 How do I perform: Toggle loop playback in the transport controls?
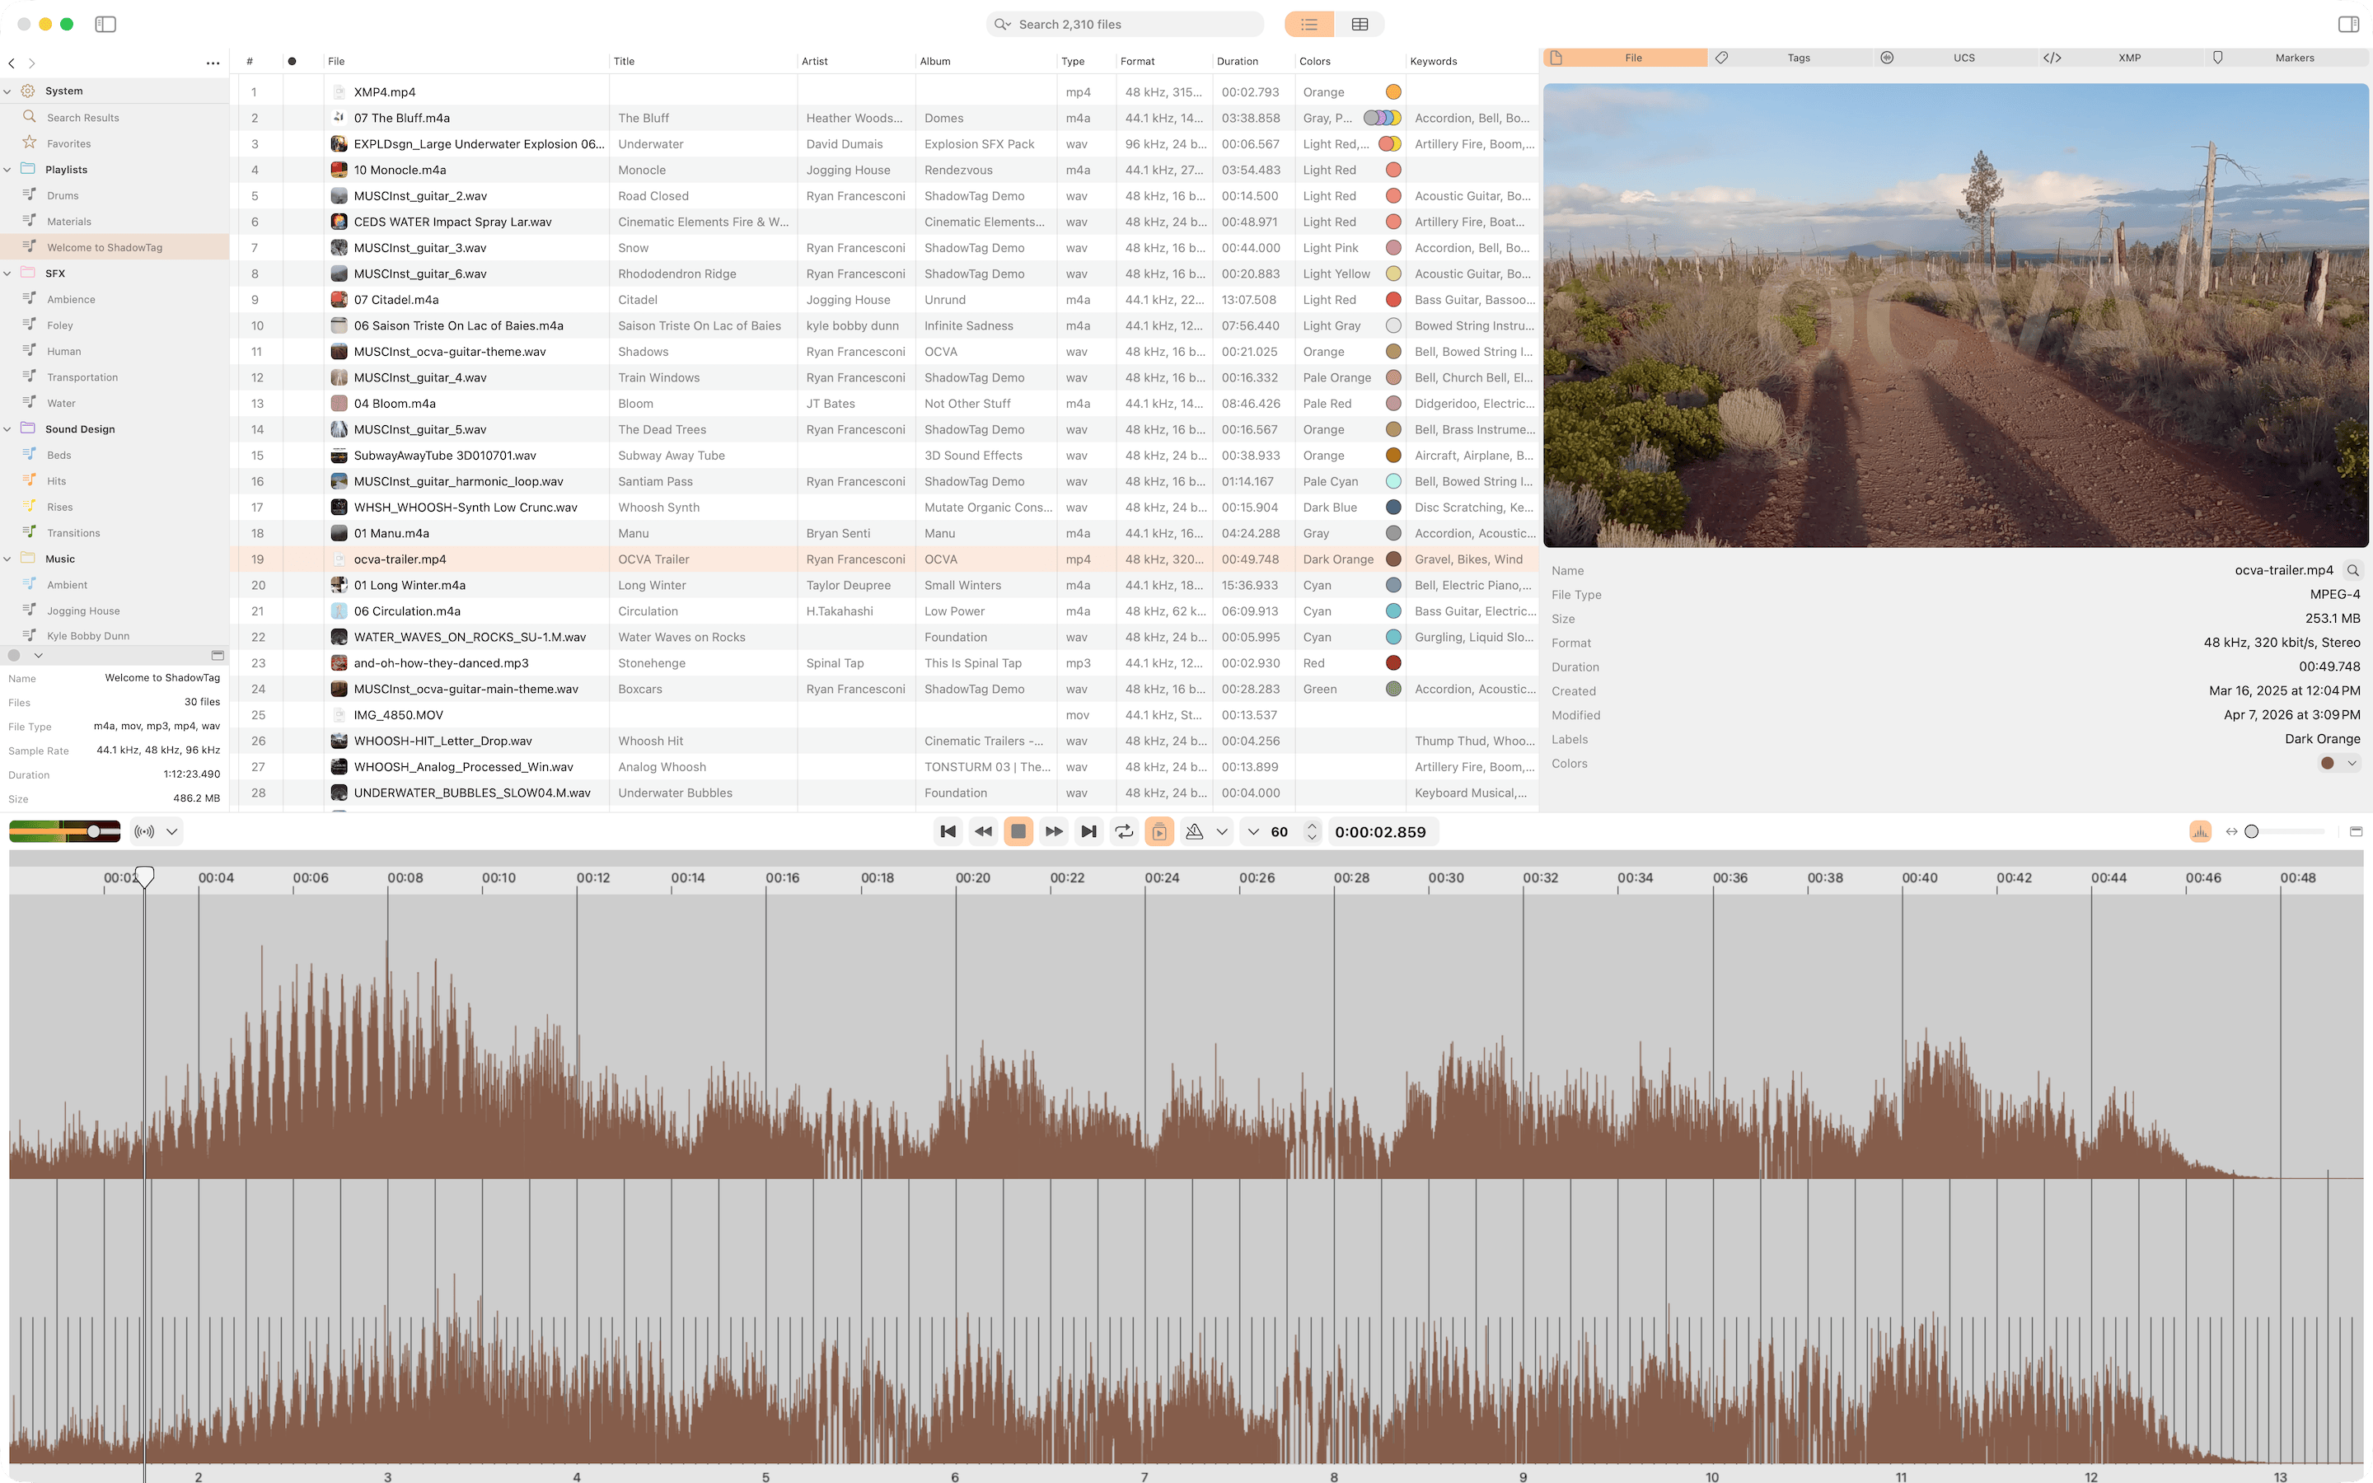1124,830
